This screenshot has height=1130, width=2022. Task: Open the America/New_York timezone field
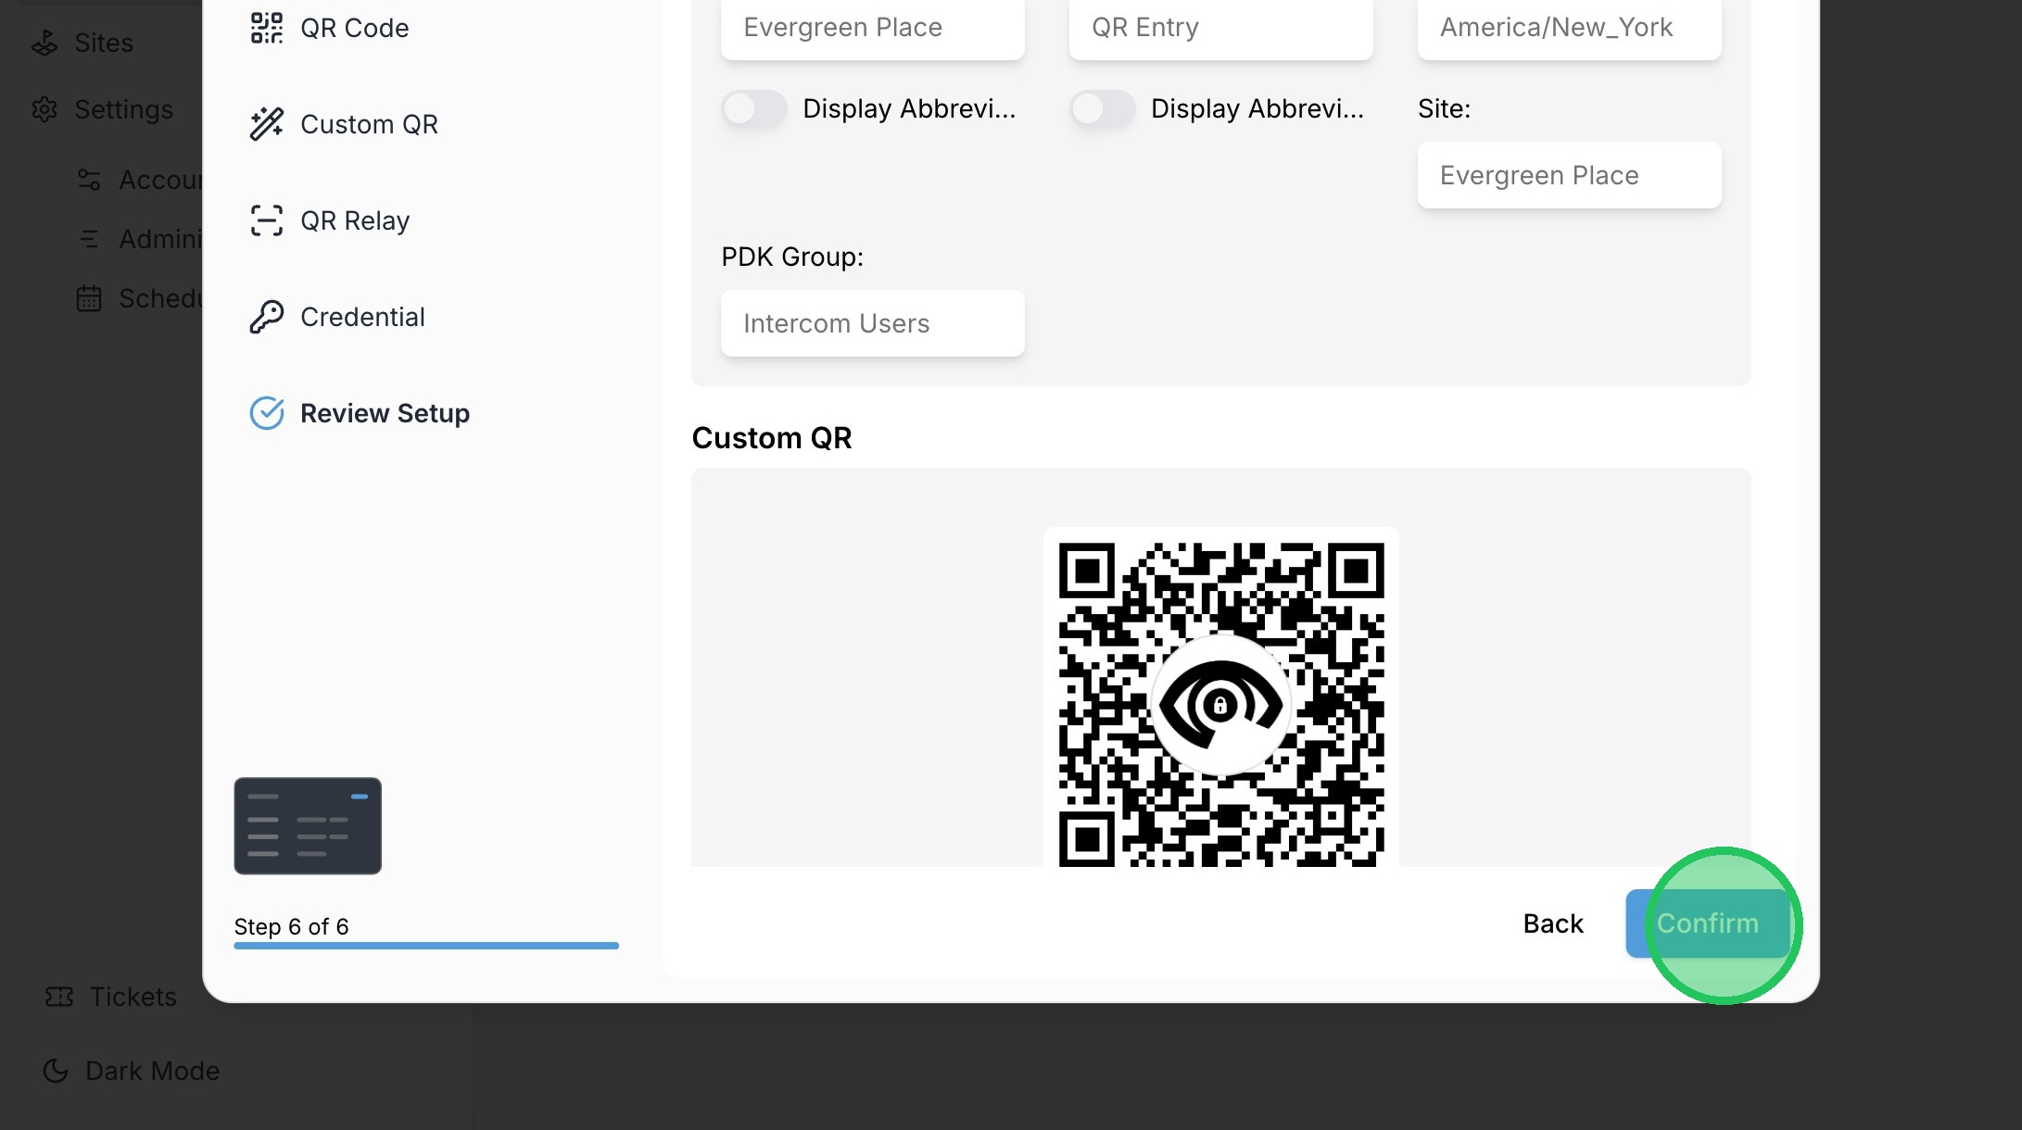1569,28
